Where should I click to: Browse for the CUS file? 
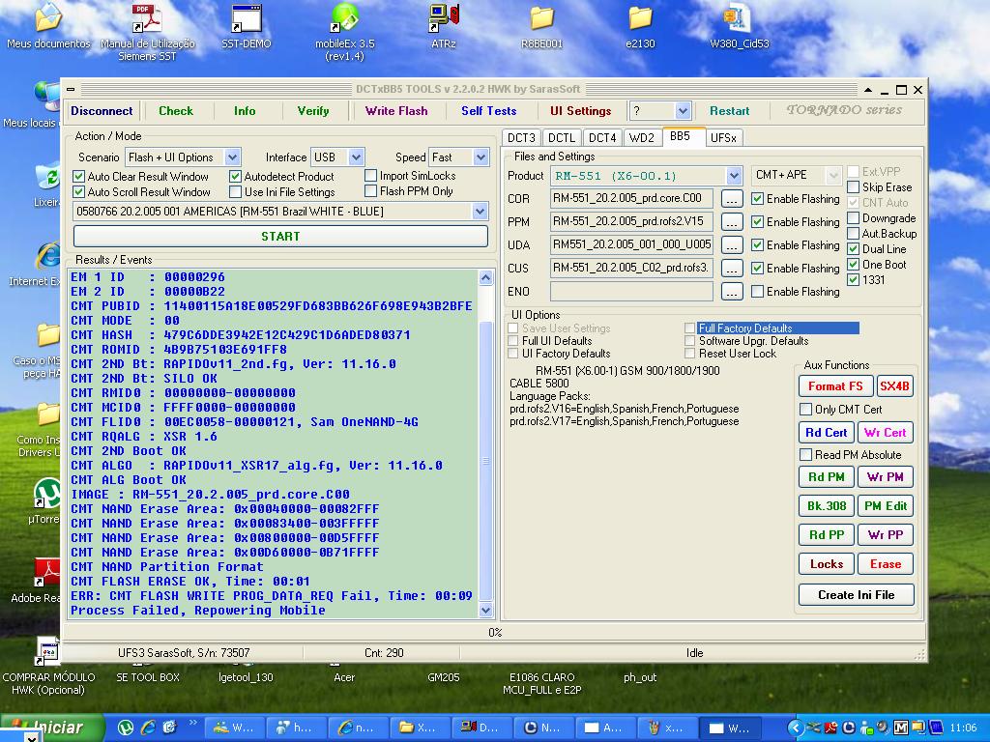point(731,269)
